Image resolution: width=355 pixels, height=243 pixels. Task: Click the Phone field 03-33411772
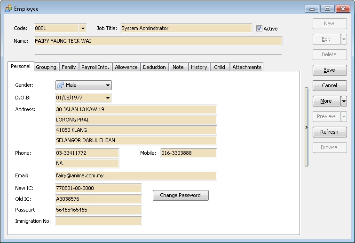click(x=87, y=153)
